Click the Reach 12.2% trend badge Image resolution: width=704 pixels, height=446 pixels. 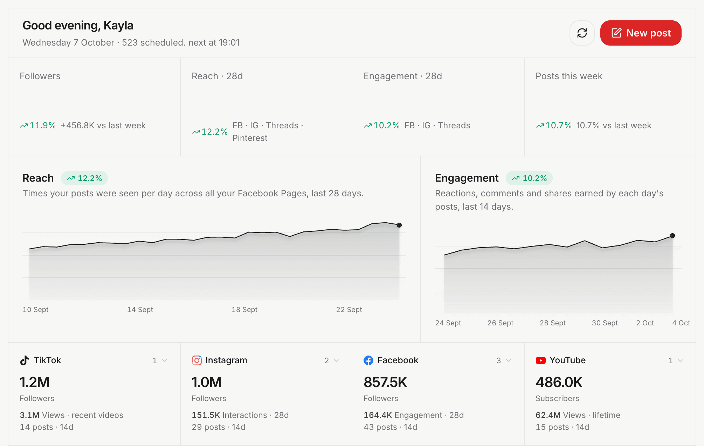(x=84, y=178)
